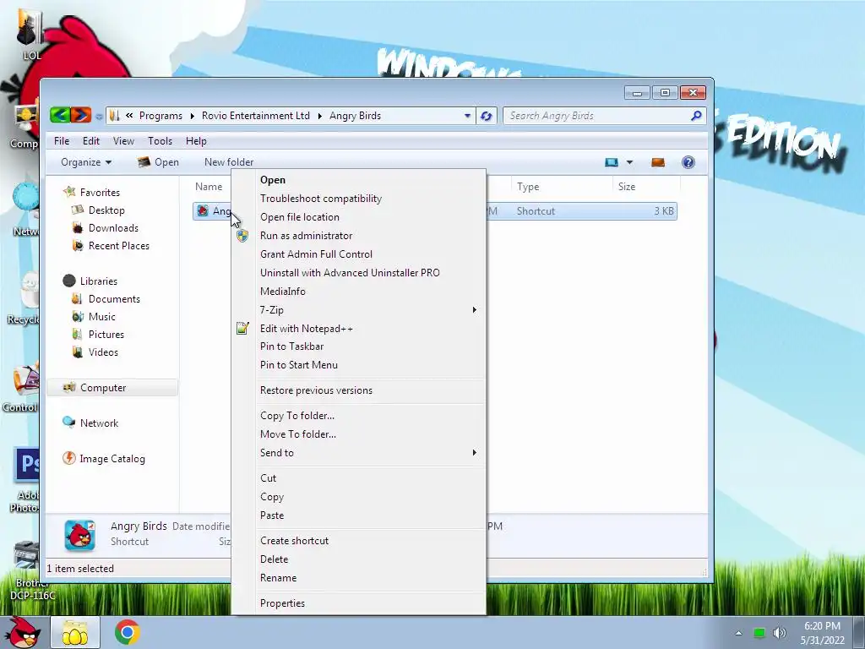The image size is (865, 649).
Task: Open the Help question mark icon
Action: [x=688, y=162]
